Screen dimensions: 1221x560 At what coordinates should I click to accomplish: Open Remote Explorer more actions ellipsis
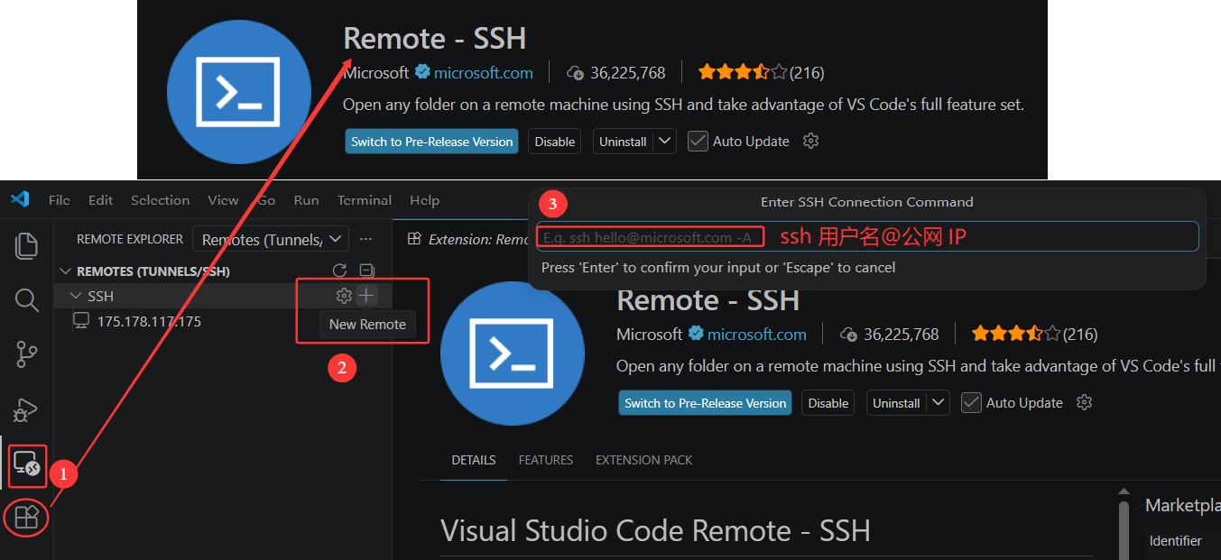365,239
